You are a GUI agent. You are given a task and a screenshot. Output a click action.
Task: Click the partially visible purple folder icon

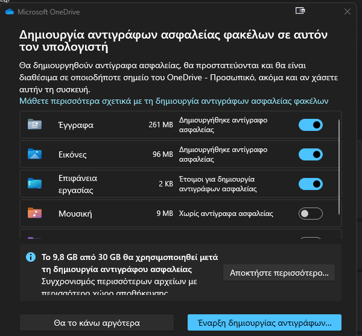click(x=34, y=238)
